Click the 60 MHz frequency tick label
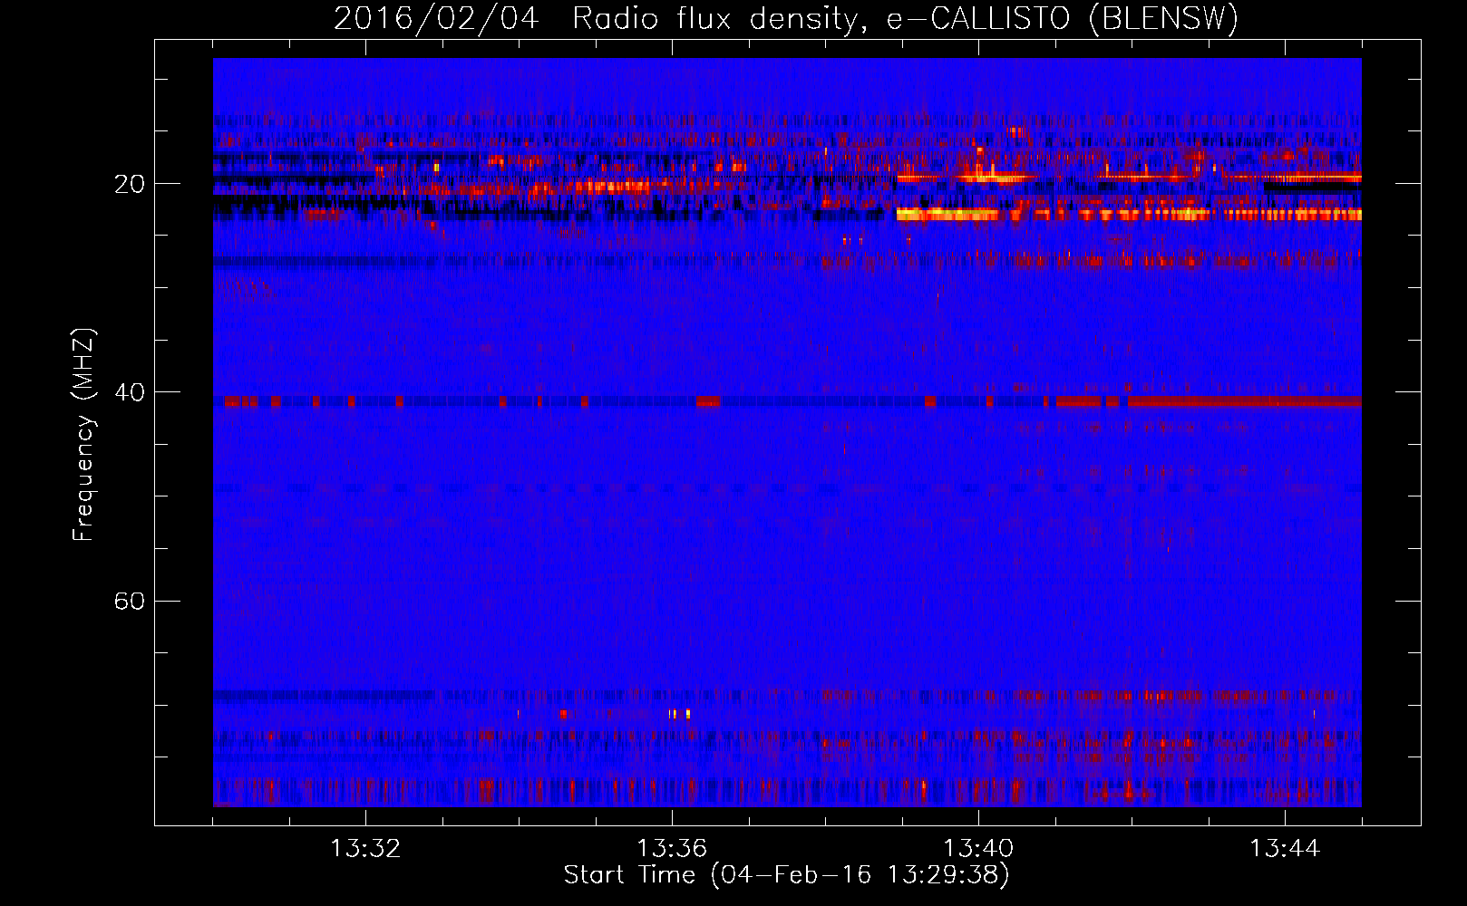Screen dimensions: 1467x906 point(129,601)
